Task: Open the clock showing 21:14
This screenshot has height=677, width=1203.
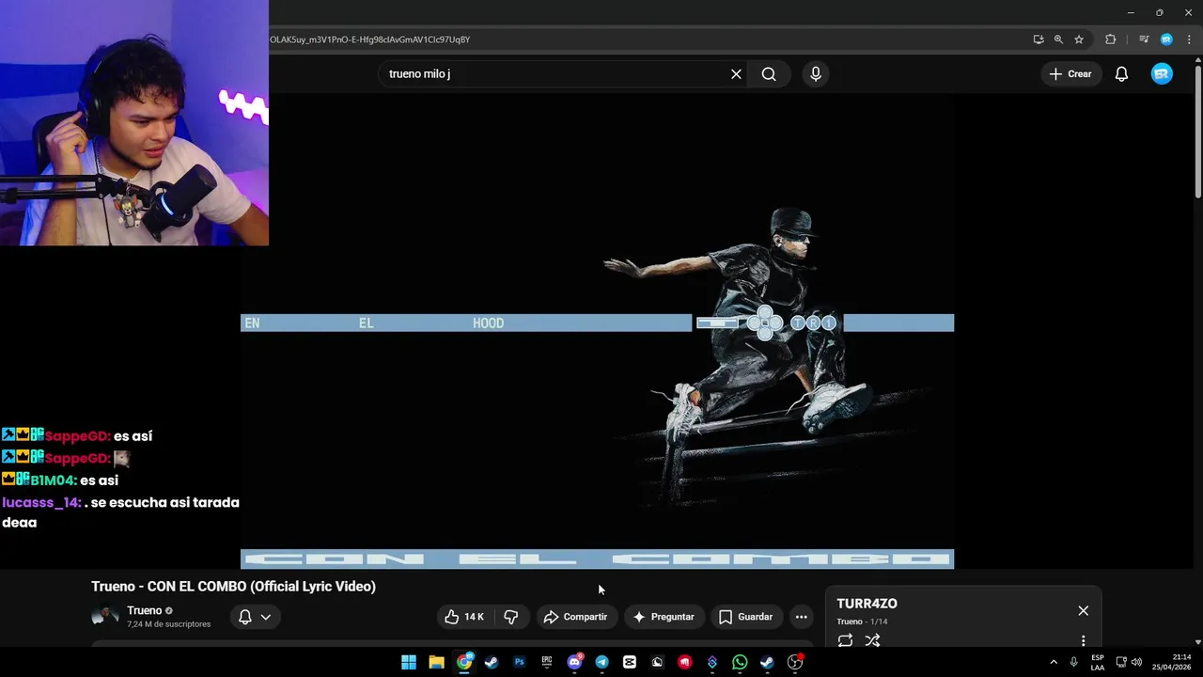Action: 1173,662
